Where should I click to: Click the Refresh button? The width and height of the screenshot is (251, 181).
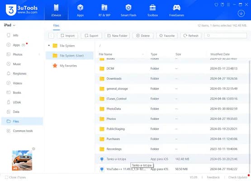[x=191, y=36]
